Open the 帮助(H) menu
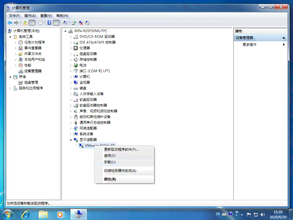 [62, 16]
